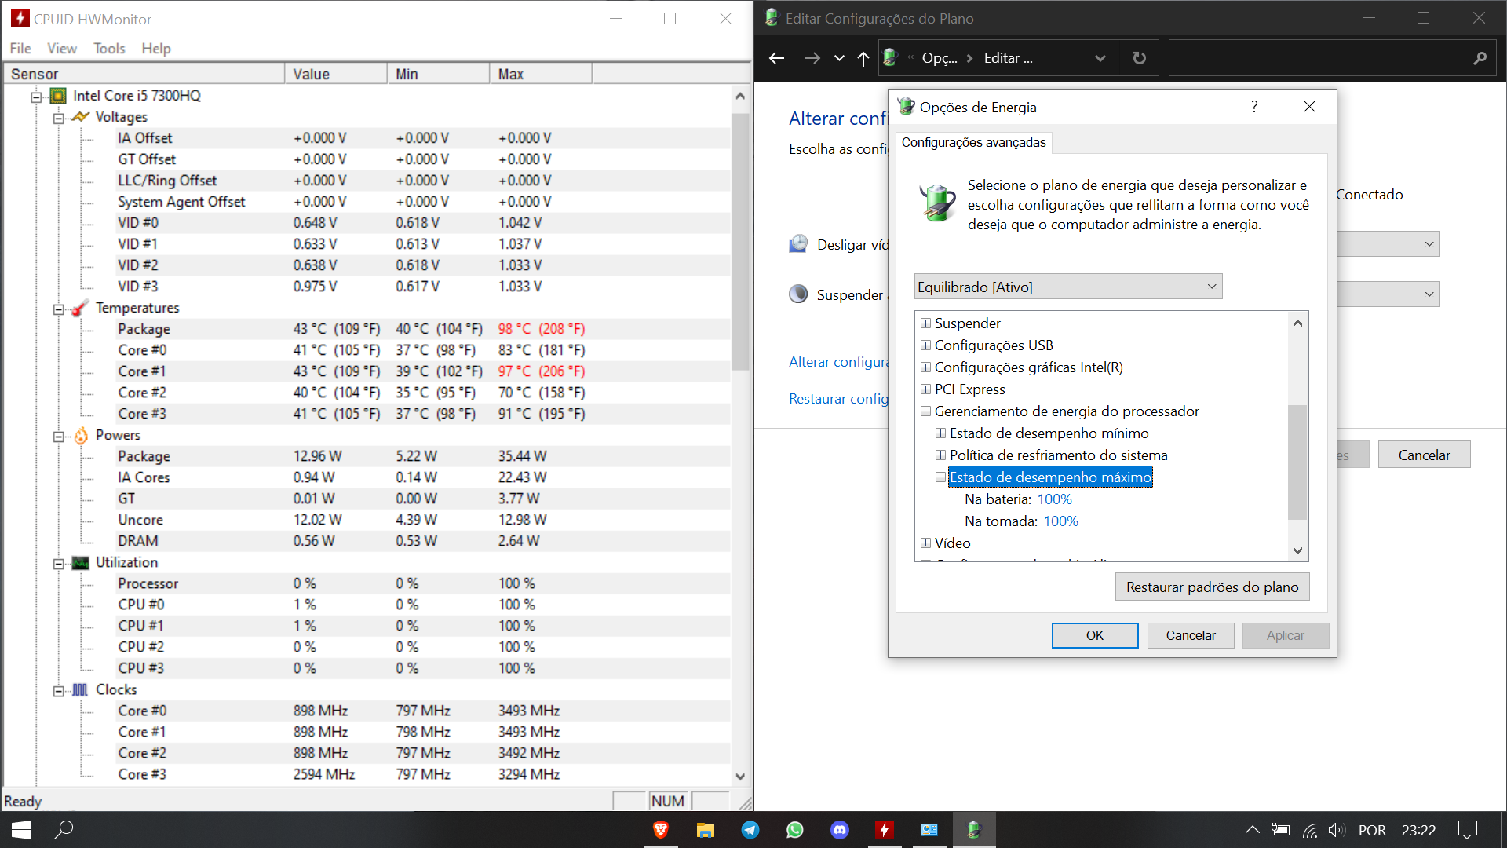This screenshot has width=1507, height=848.
Task: Click the Na bateria 100% value
Action: click(x=1054, y=499)
